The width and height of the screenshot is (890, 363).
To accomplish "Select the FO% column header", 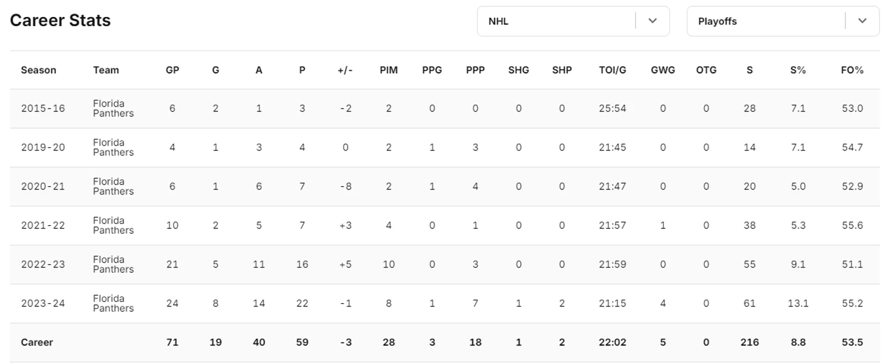I will 852,70.
